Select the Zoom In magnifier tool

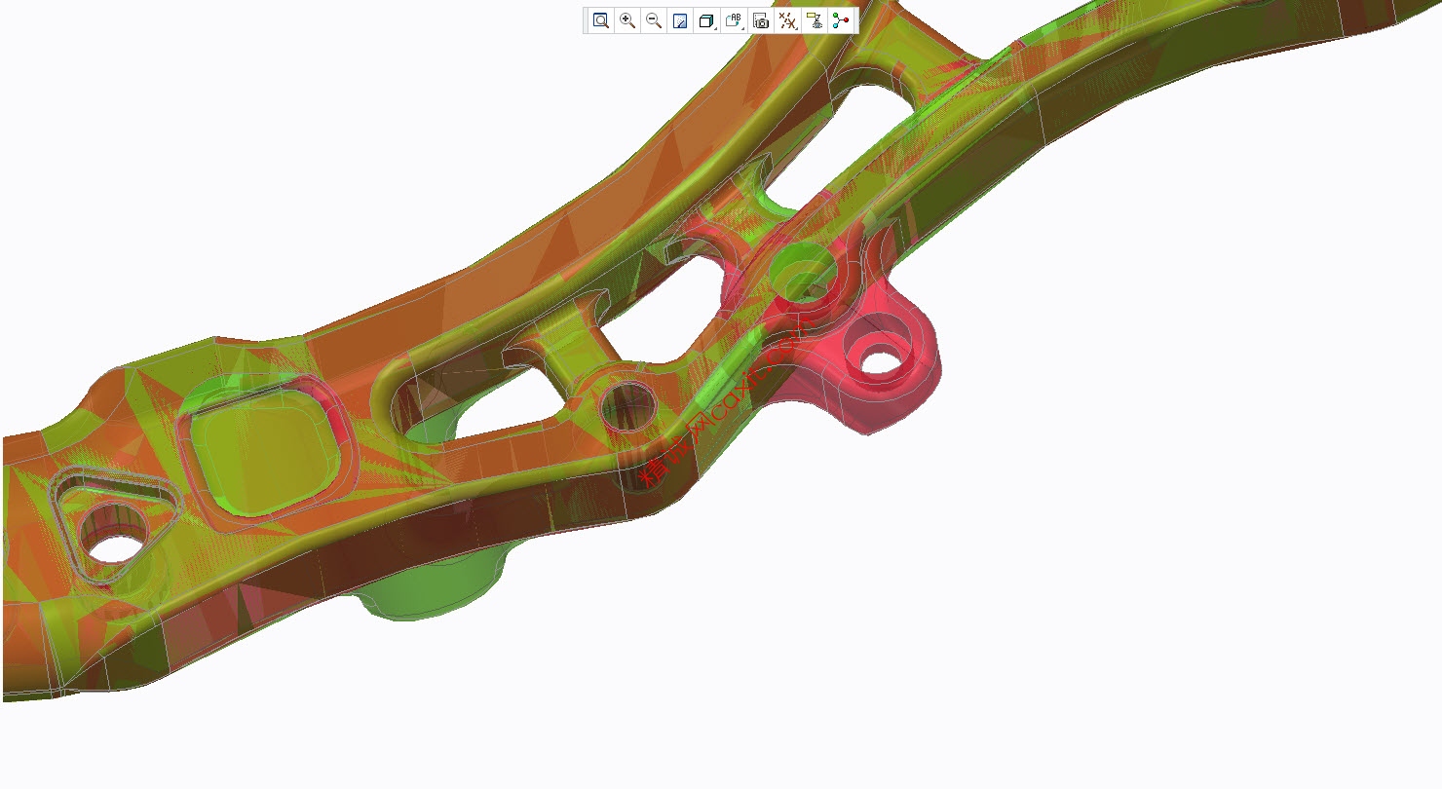pos(627,20)
